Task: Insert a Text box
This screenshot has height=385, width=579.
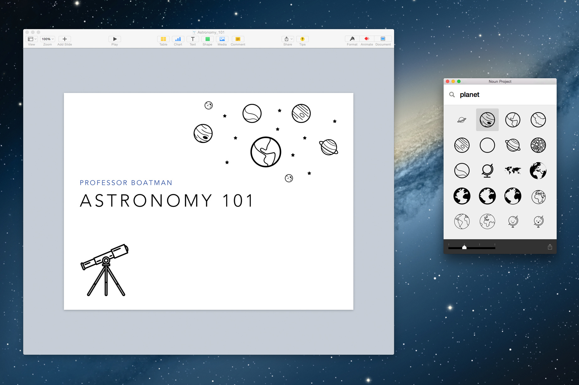Action: pyautogui.click(x=192, y=39)
